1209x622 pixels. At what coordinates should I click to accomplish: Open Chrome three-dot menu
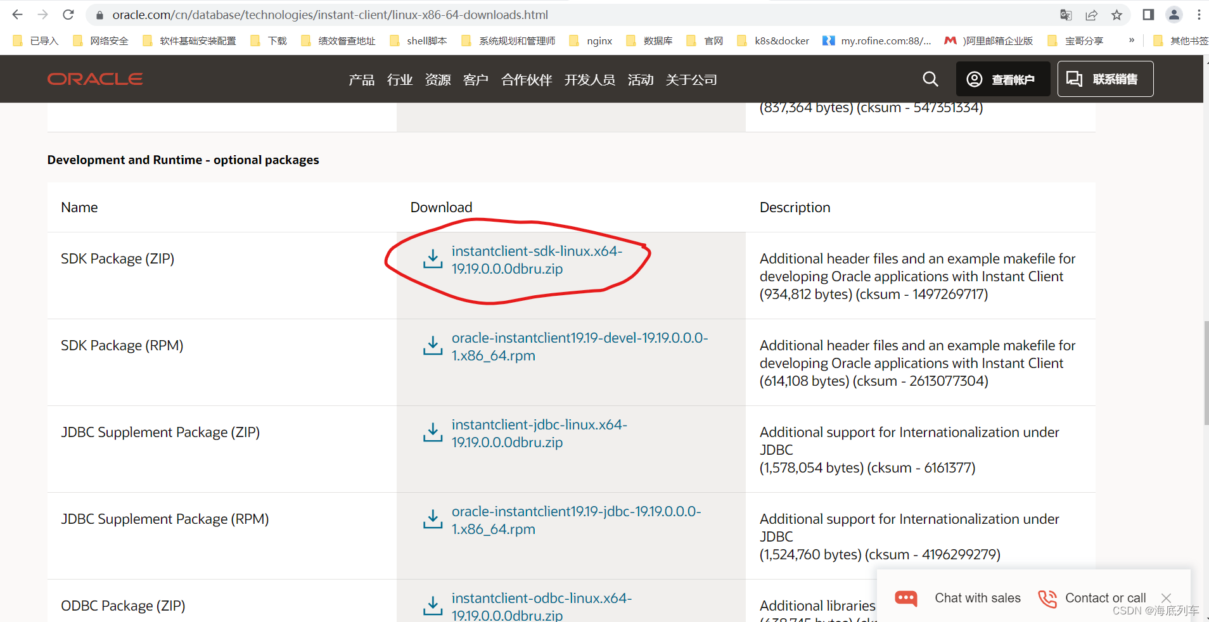1199,15
